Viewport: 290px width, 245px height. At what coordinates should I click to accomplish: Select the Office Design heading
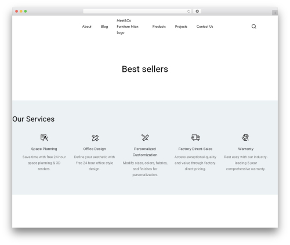(95, 149)
